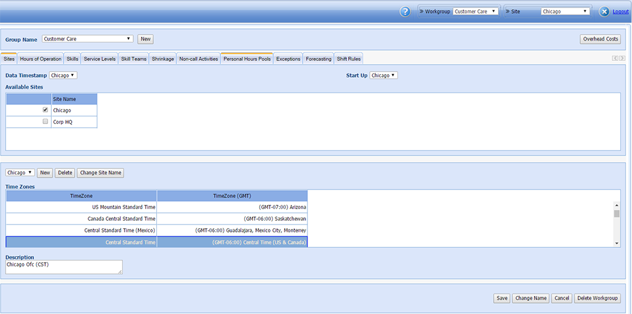Image resolution: width=632 pixels, height=314 pixels.
Task: Select the Forecasting tab
Action: tap(318, 59)
